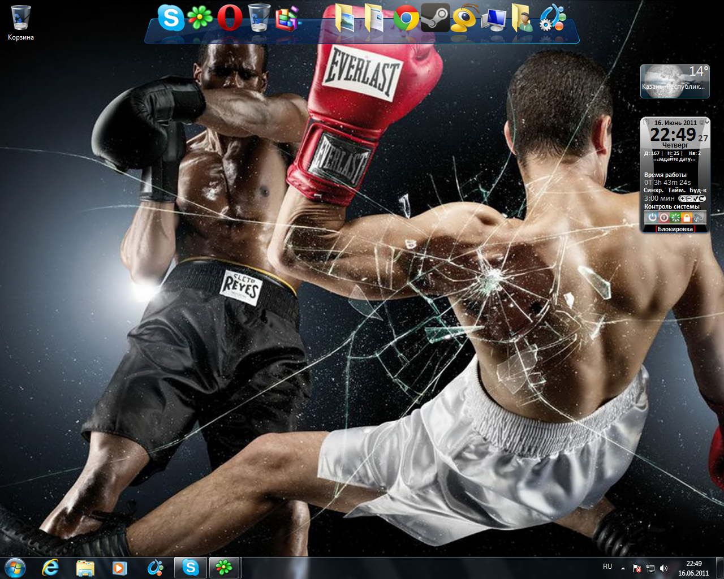Click the 3:00 мин timer value
This screenshot has height=579, width=724.
coord(660,198)
